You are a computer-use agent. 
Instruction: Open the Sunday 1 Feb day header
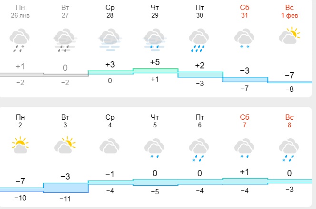(x=289, y=11)
